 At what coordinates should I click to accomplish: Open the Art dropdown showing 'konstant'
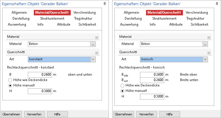pos(62,59)
